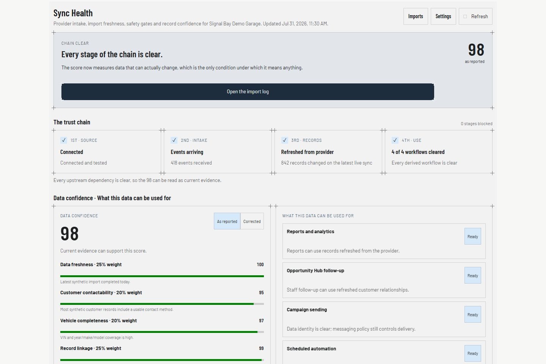Click the checkmark icon for 3rd Records stage
This screenshot has height=364, width=546.
click(x=284, y=140)
